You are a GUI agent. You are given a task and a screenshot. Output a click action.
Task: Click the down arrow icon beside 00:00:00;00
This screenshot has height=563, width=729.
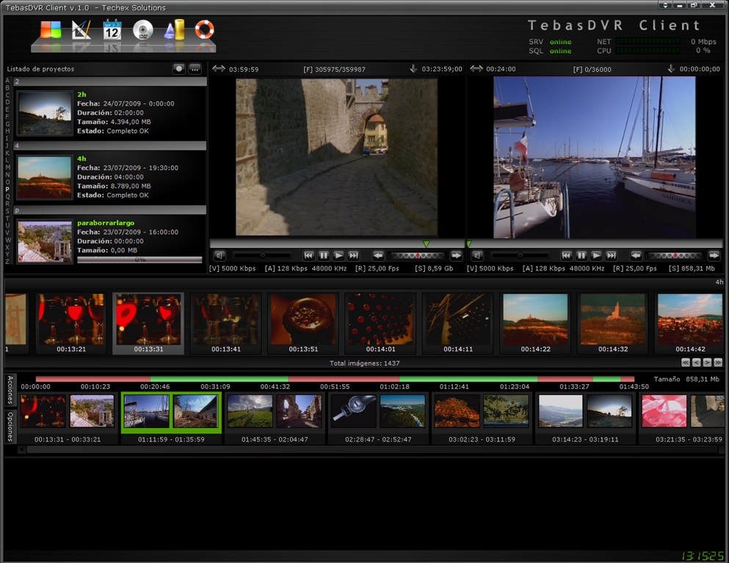[671, 69]
